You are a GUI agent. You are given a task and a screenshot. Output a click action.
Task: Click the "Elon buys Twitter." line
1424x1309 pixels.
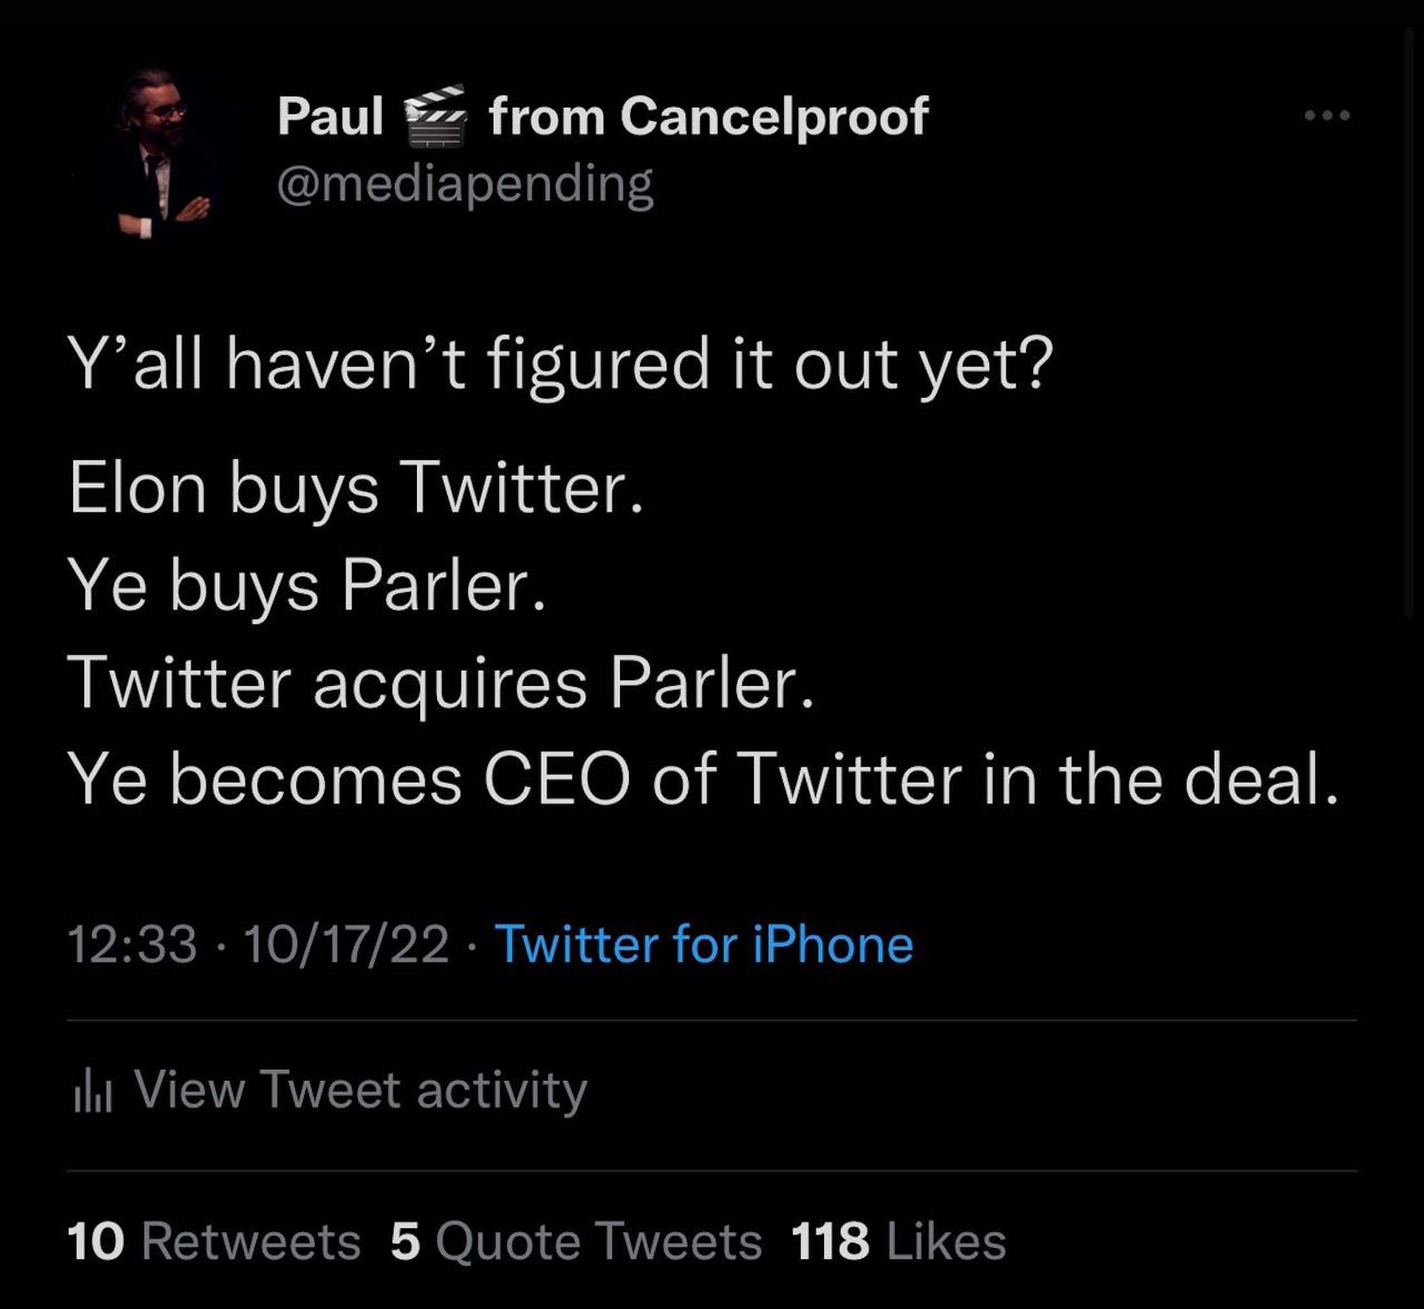[355, 489]
